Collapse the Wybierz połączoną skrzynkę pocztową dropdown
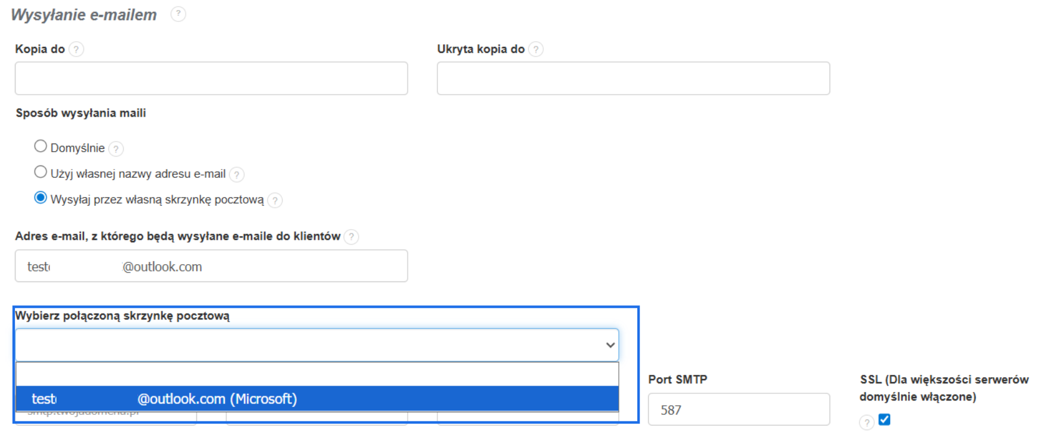Image resolution: width=1058 pixels, height=432 pixels. (610, 345)
